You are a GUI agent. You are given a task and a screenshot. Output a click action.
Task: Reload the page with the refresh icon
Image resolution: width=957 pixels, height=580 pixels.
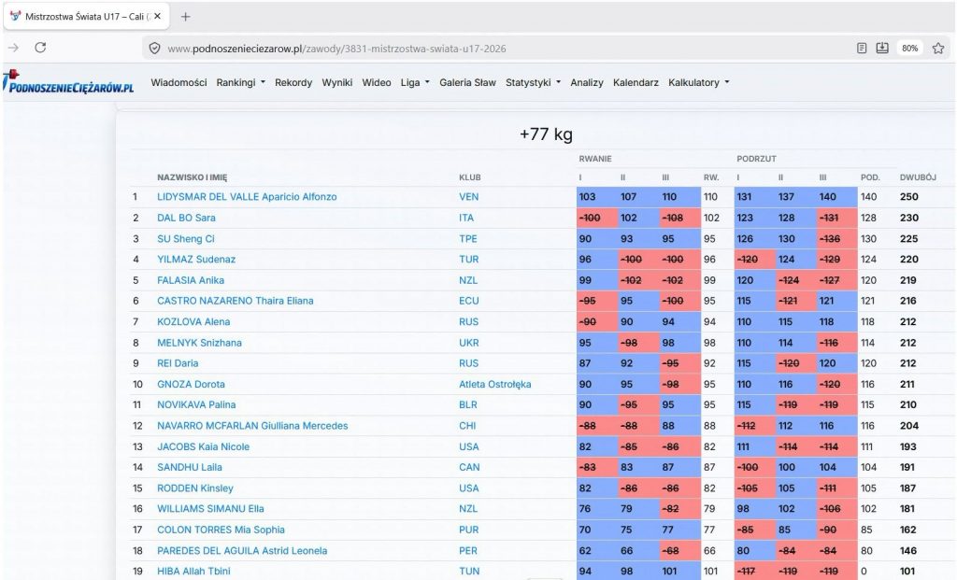(40, 48)
